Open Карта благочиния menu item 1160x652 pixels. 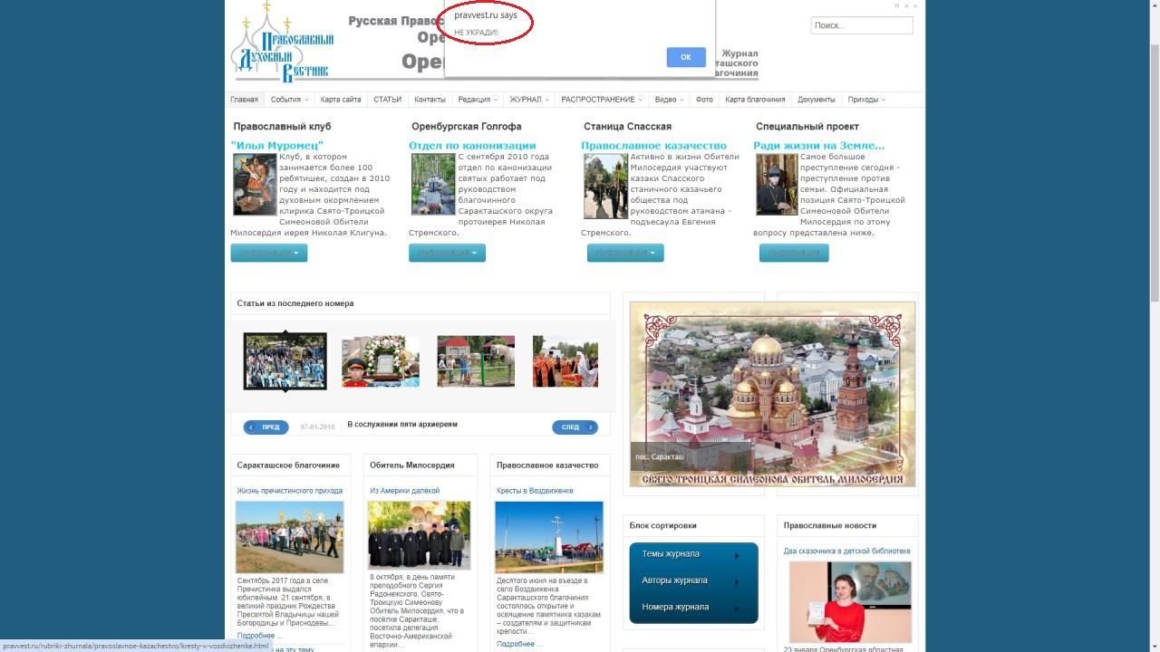[x=755, y=100]
